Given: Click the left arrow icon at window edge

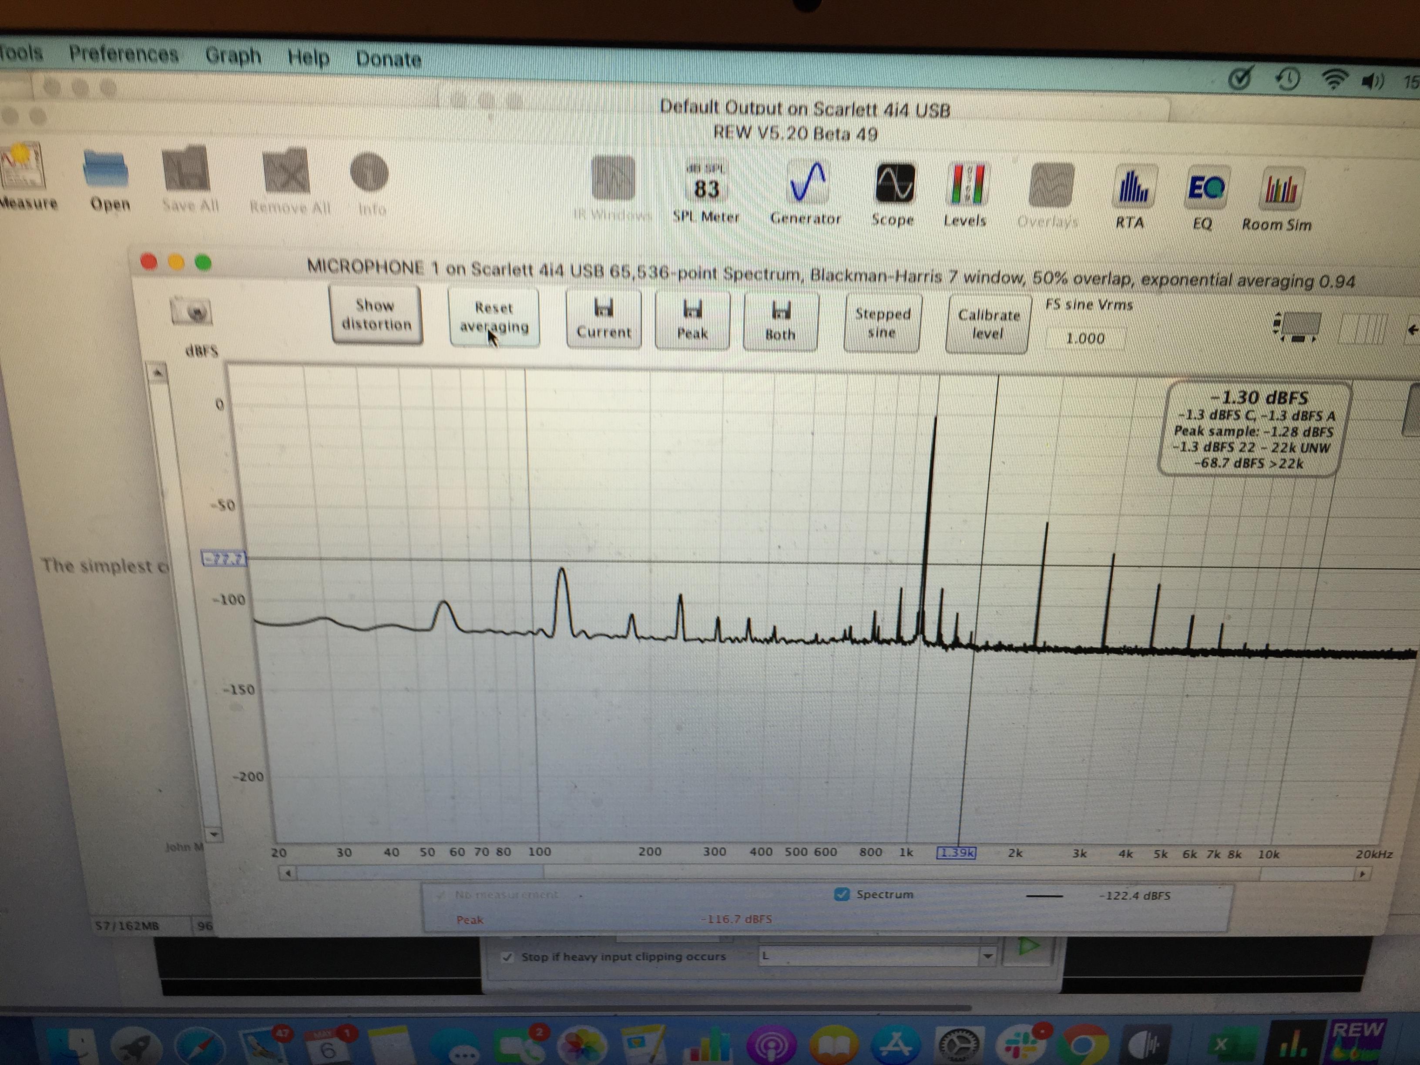Looking at the screenshot, I should pos(1412,330).
